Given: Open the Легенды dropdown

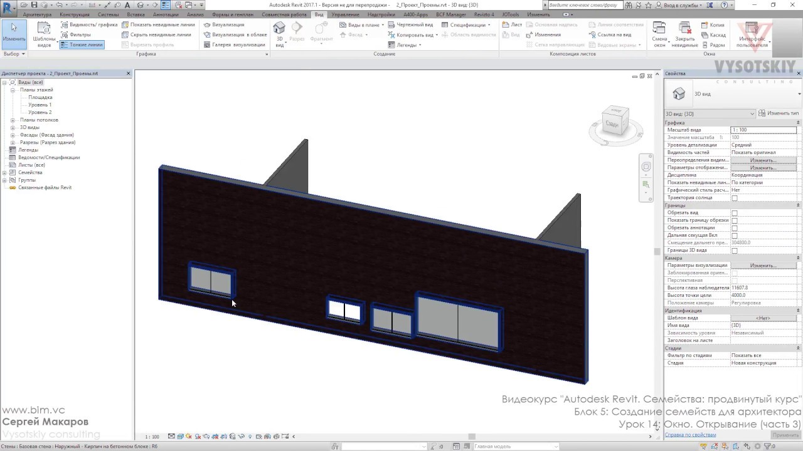Looking at the screenshot, I should (x=404, y=45).
